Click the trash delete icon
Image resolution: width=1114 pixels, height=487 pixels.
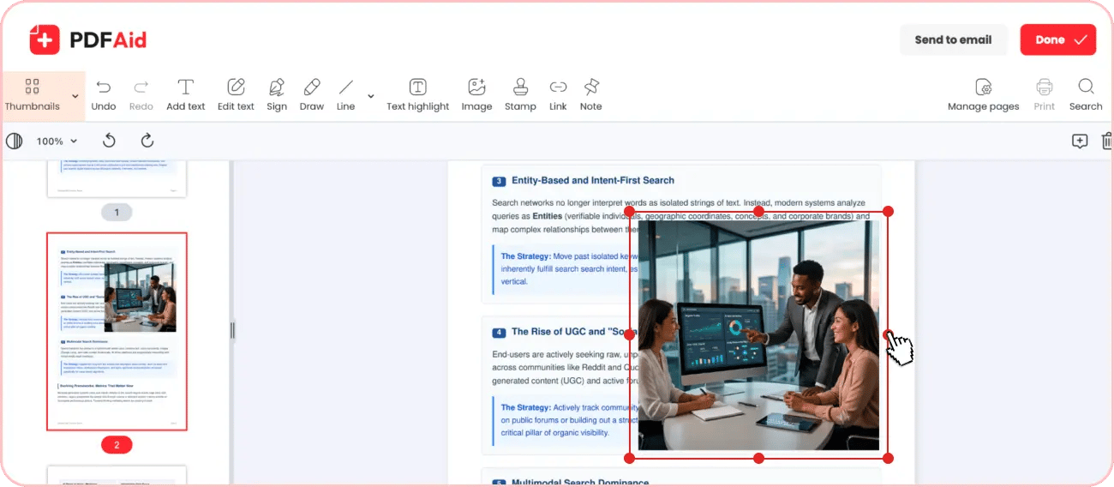1107,141
